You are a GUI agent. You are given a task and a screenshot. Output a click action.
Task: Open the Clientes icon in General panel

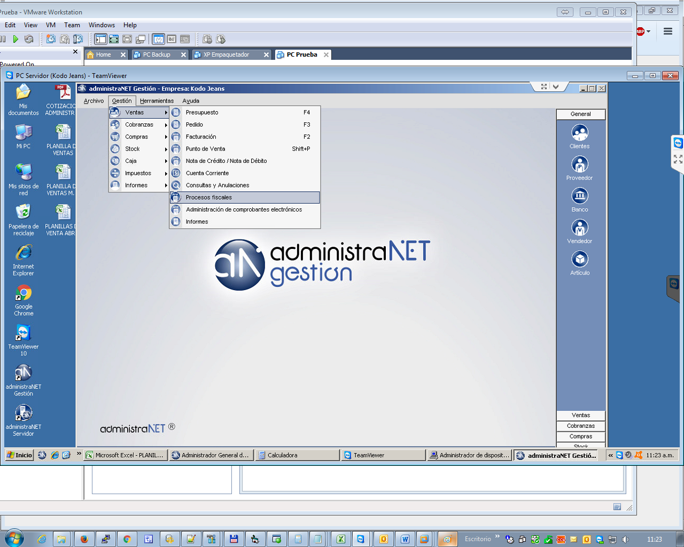click(579, 133)
